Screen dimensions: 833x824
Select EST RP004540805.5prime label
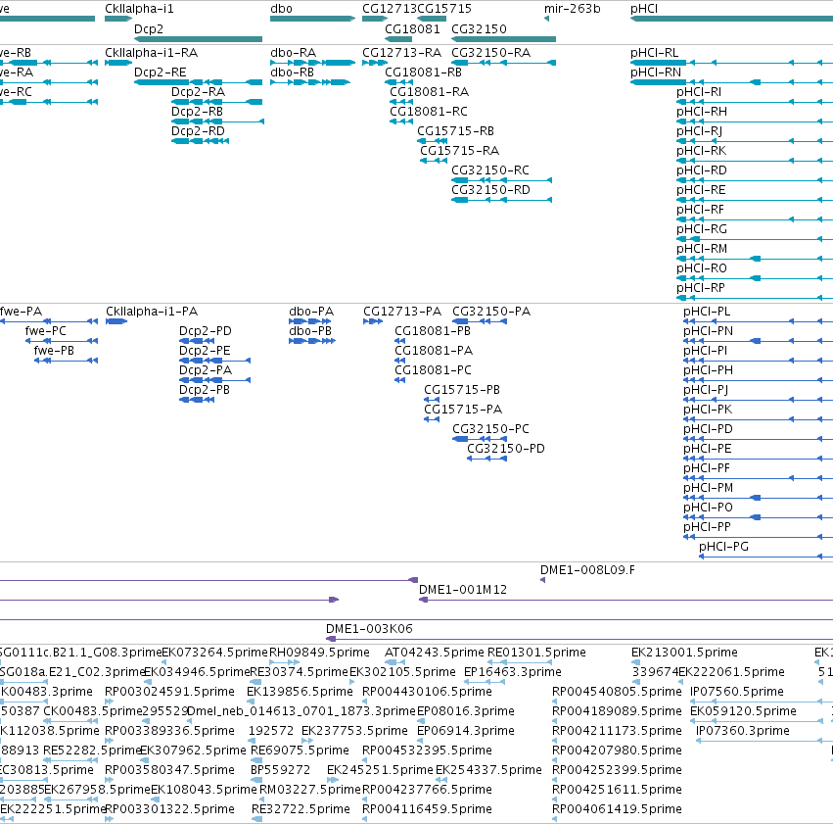(x=617, y=692)
